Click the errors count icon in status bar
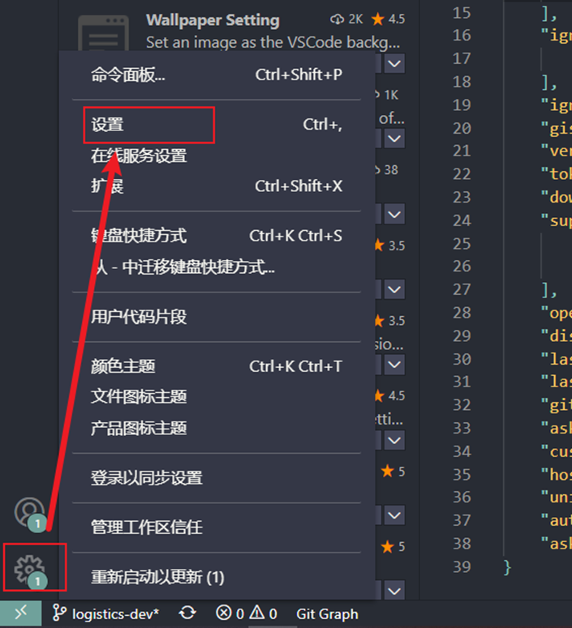Image resolution: width=572 pixels, height=628 pixels. [x=224, y=613]
